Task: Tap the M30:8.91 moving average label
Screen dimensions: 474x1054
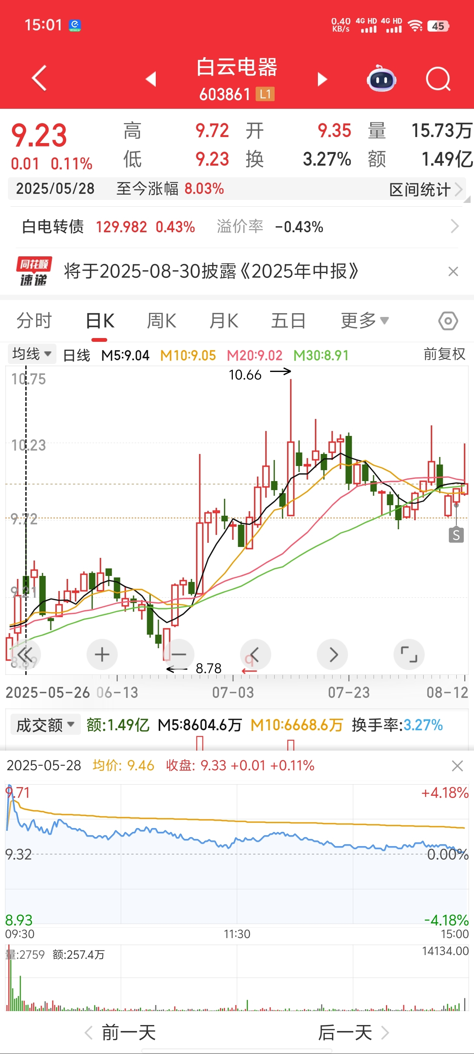Action: (x=321, y=355)
